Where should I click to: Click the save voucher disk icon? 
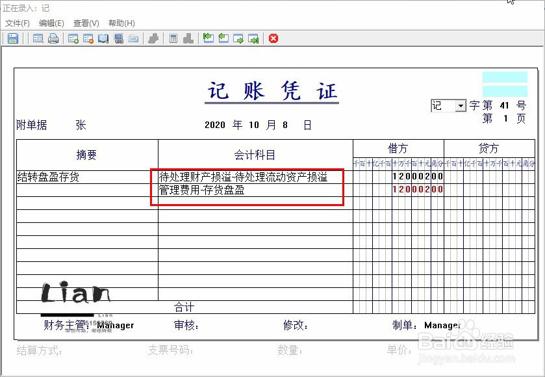[x=13, y=38]
